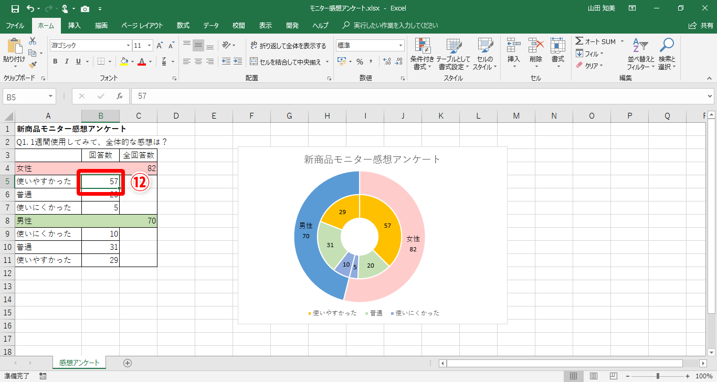Toggle 折り返して全体を表示する wrap text

coord(289,46)
